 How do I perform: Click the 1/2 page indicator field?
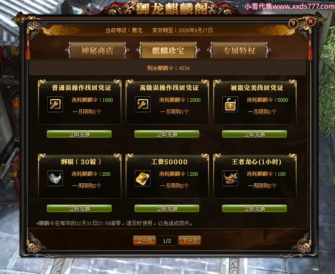167,241
